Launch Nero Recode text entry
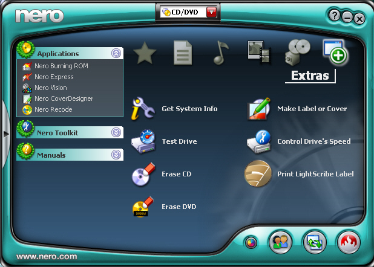Viewport: 374px width, 267px height. (x=53, y=109)
